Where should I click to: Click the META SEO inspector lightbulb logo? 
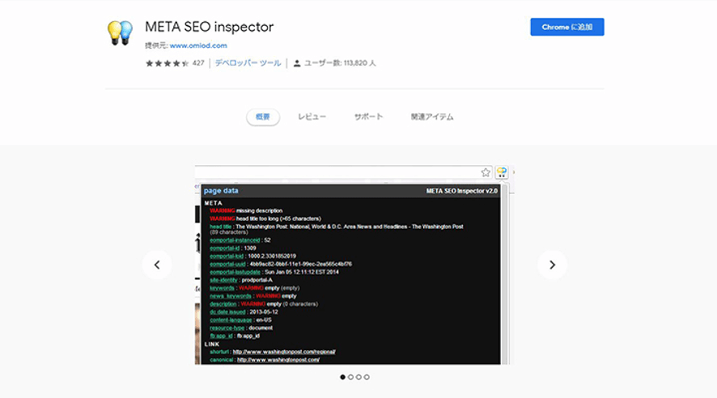(x=120, y=33)
